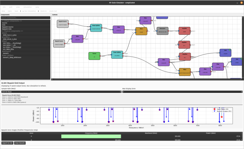Viewport: 244px width, 149px height.
Task: Select the Amplifier node next to Attenuator
Action: (184, 31)
